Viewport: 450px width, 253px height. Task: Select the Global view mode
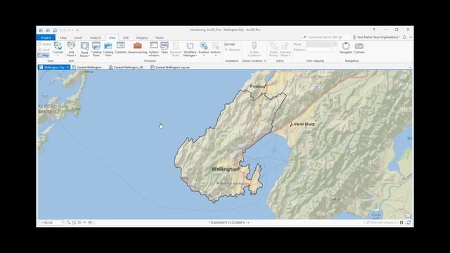[45, 44]
